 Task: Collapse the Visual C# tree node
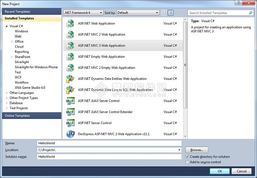coord(7,26)
